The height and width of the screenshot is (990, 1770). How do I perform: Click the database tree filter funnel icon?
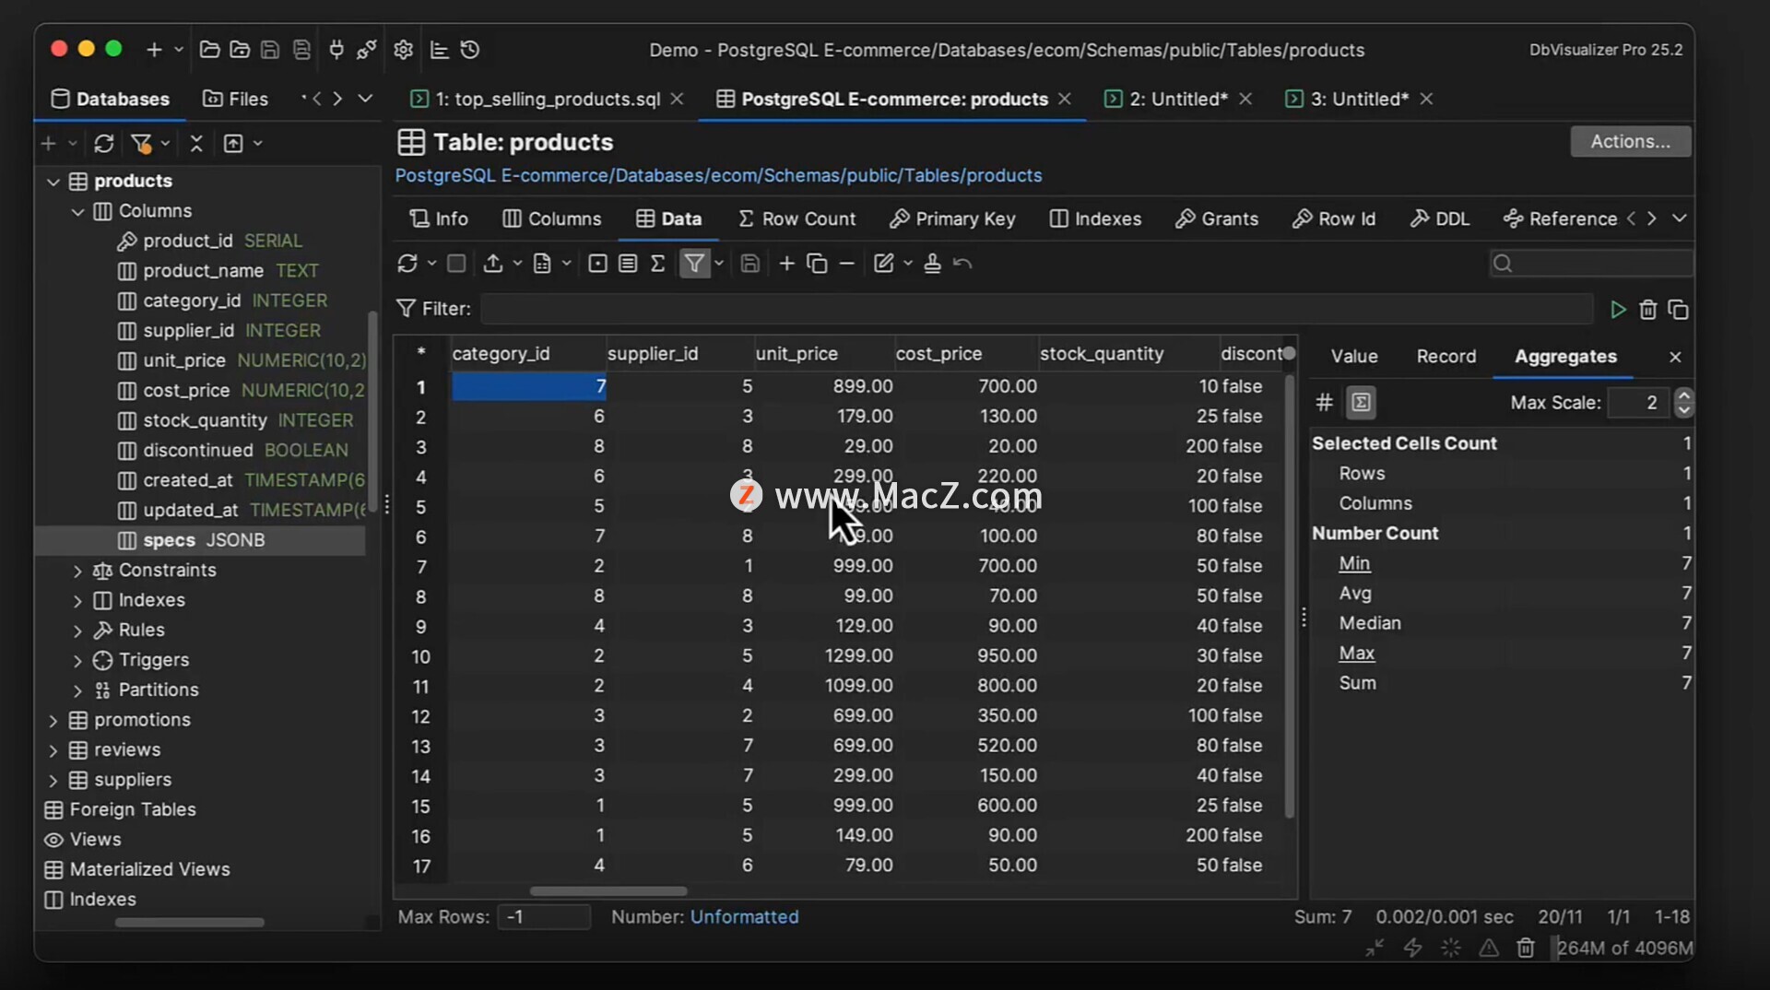click(x=141, y=144)
